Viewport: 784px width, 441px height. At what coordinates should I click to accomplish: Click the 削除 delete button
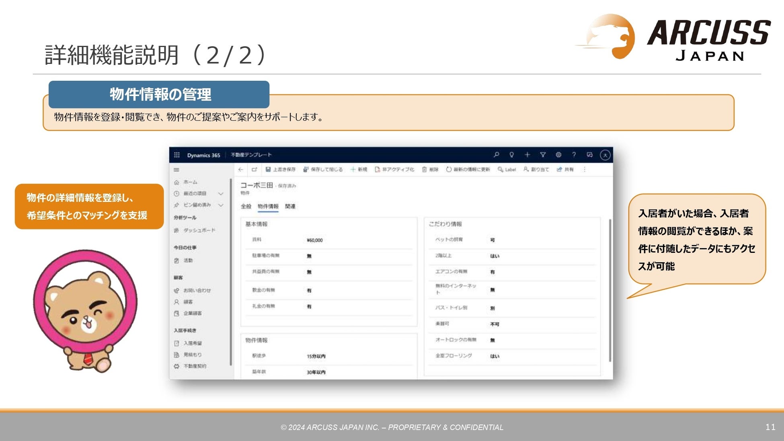tap(430, 170)
